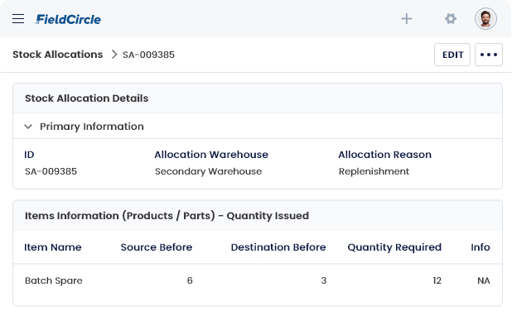Click the Quantity Required column header
The height and width of the screenshot is (316, 512).
[x=394, y=247]
